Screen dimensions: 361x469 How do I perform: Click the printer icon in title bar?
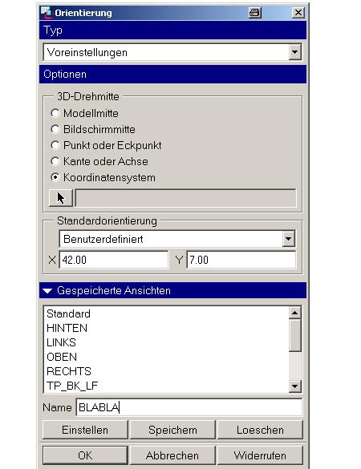pyautogui.click(x=255, y=13)
